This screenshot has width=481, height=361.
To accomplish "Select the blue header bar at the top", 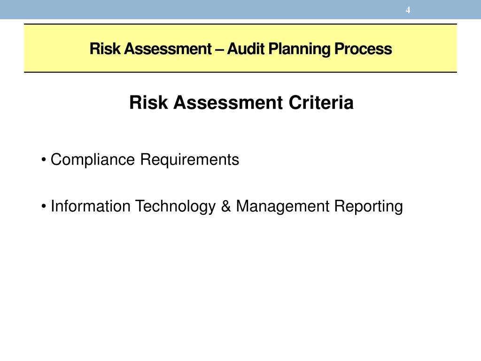I will [240, 9].
